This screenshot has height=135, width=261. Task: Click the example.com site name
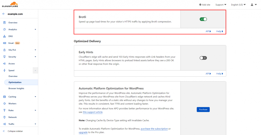(15, 14)
